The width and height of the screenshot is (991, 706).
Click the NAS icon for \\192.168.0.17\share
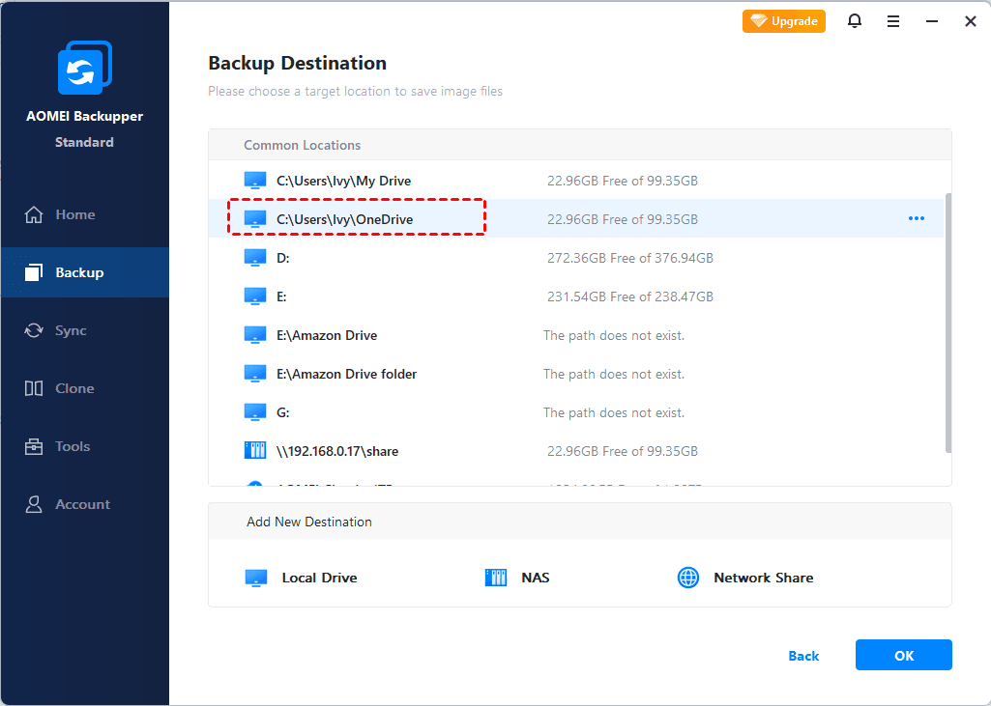coord(255,451)
